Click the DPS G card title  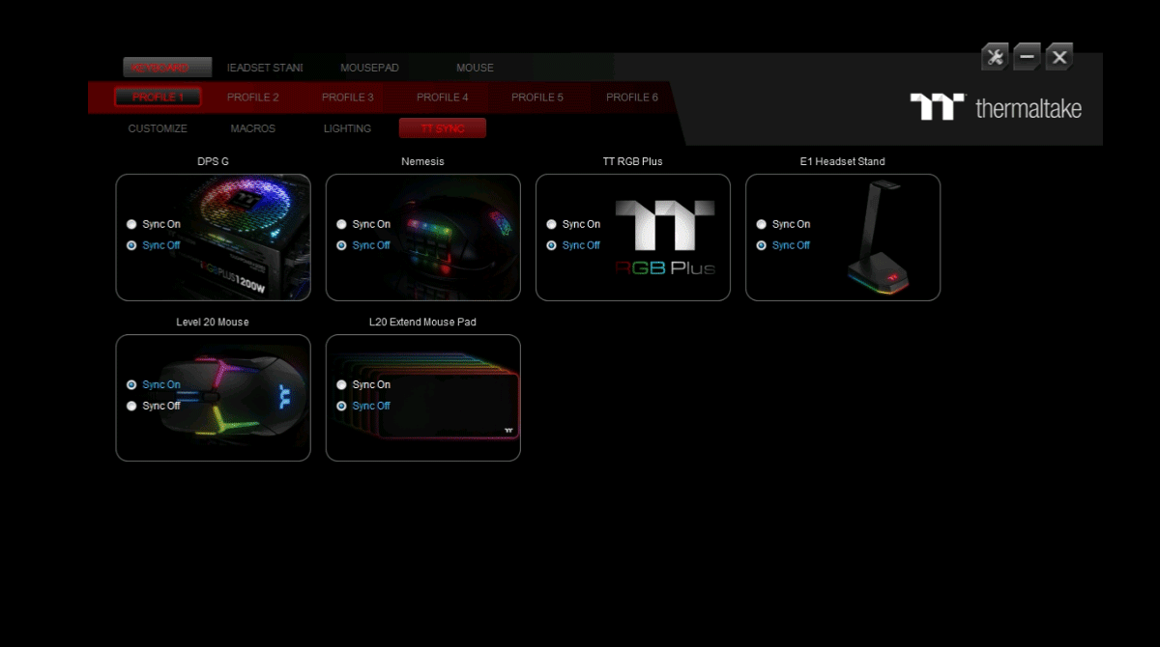click(213, 161)
